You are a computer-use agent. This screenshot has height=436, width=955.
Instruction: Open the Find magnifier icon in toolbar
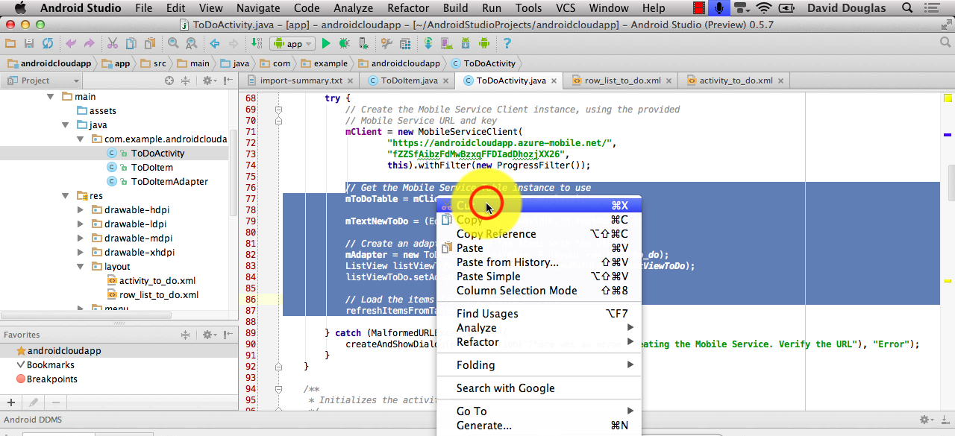click(x=173, y=44)
